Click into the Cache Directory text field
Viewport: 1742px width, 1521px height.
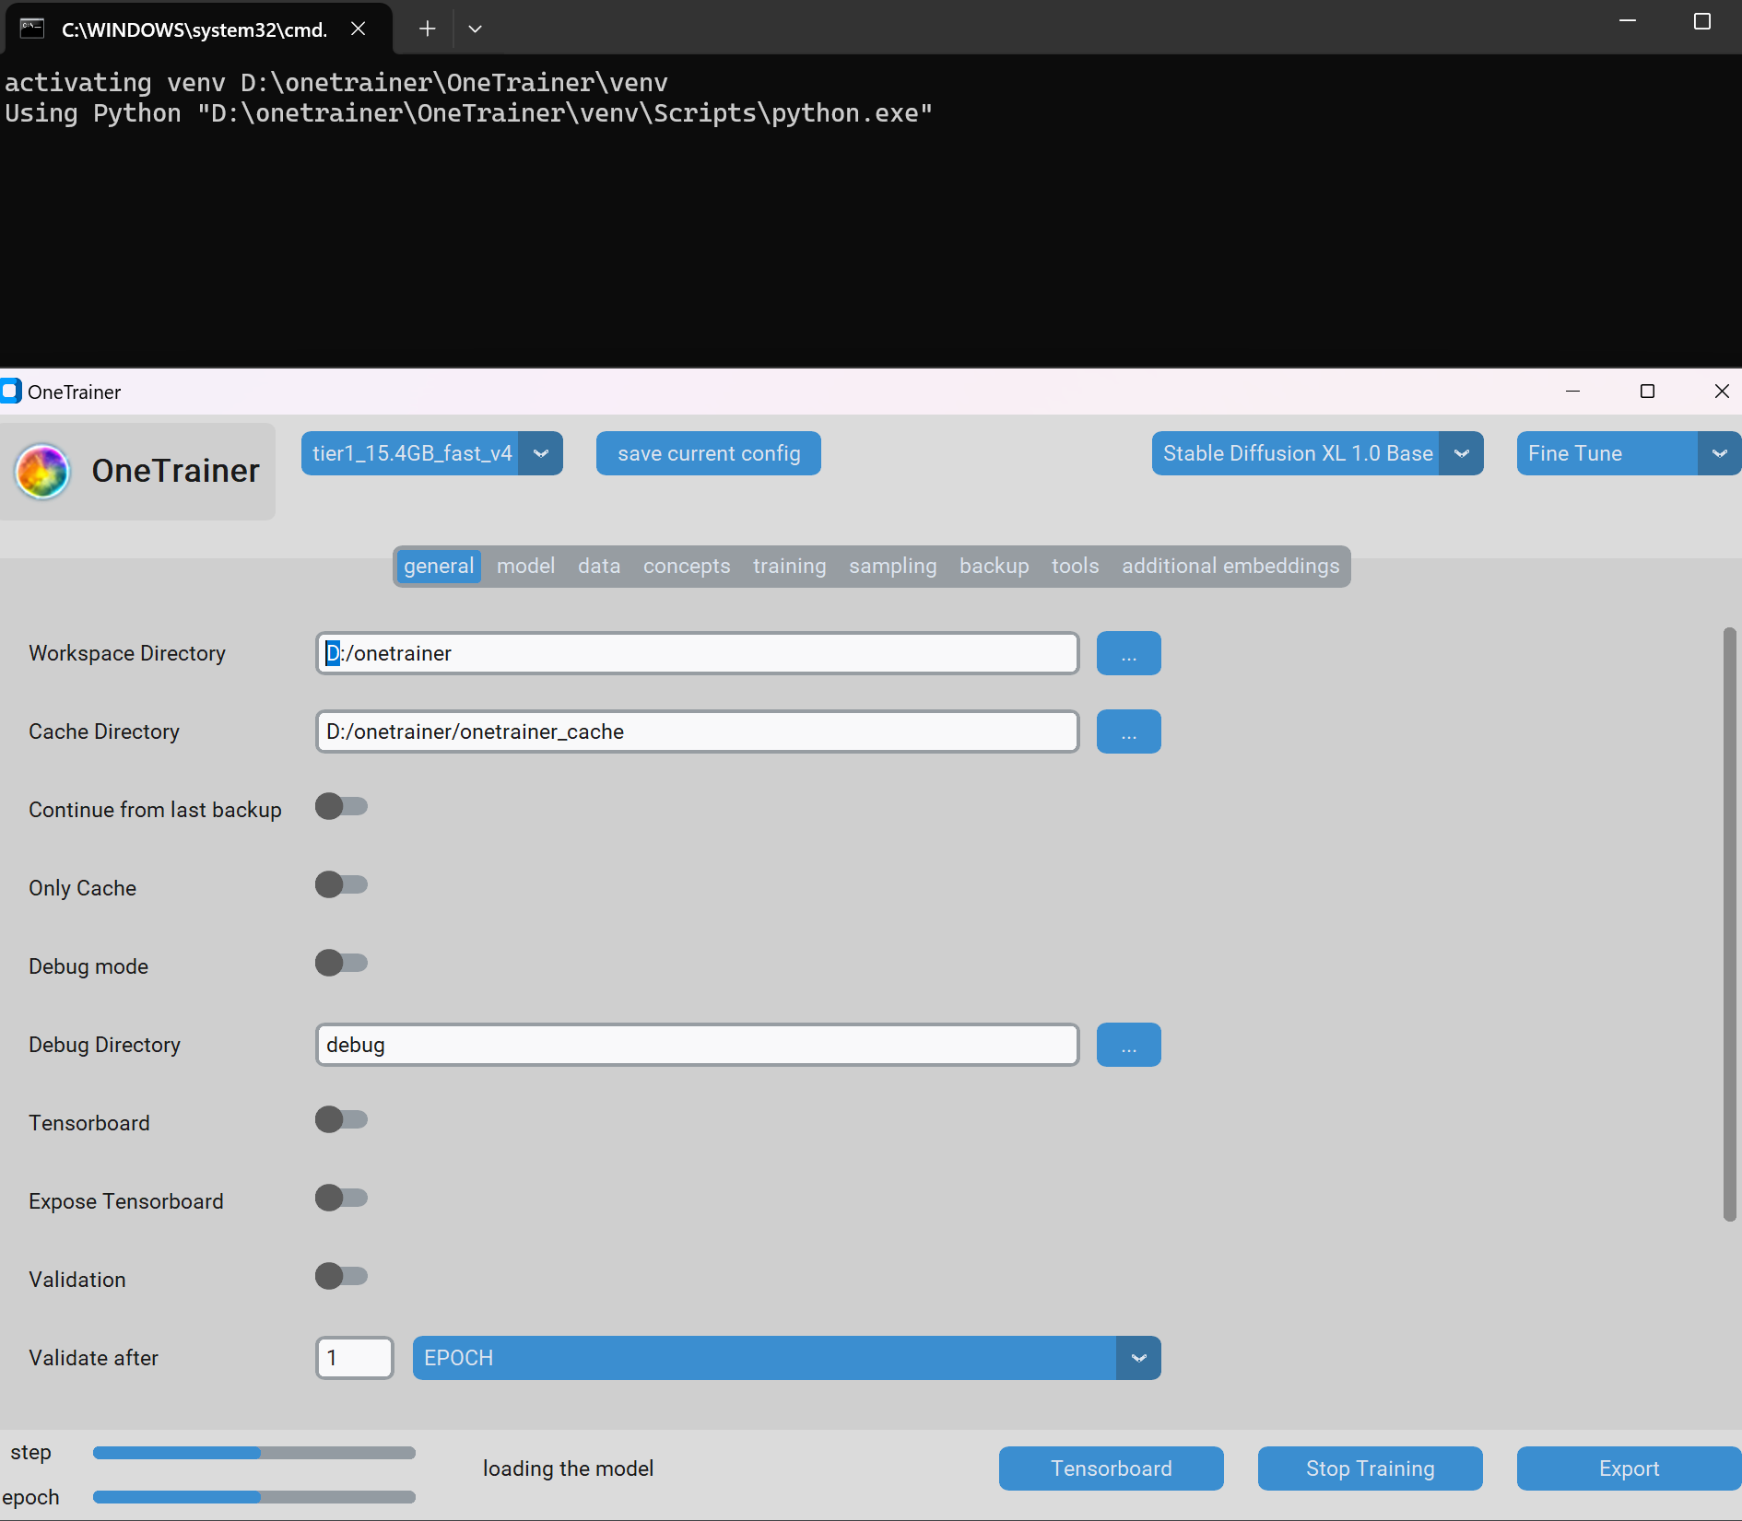698,731
